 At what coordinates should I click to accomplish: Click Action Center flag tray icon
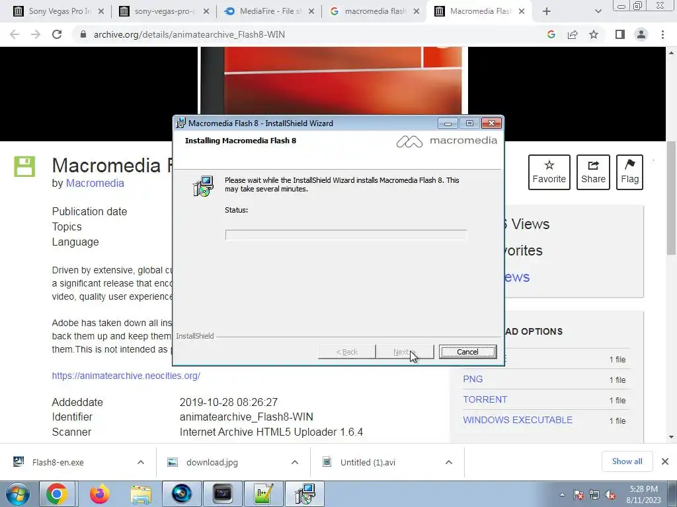point(578,494)
